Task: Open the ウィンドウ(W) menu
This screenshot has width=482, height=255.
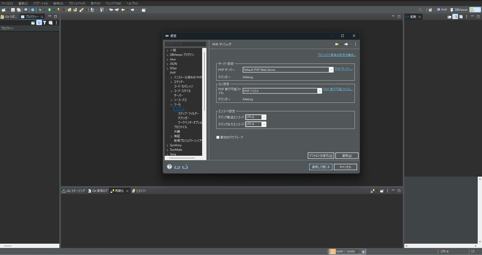Action: click(x=113, y=3)
